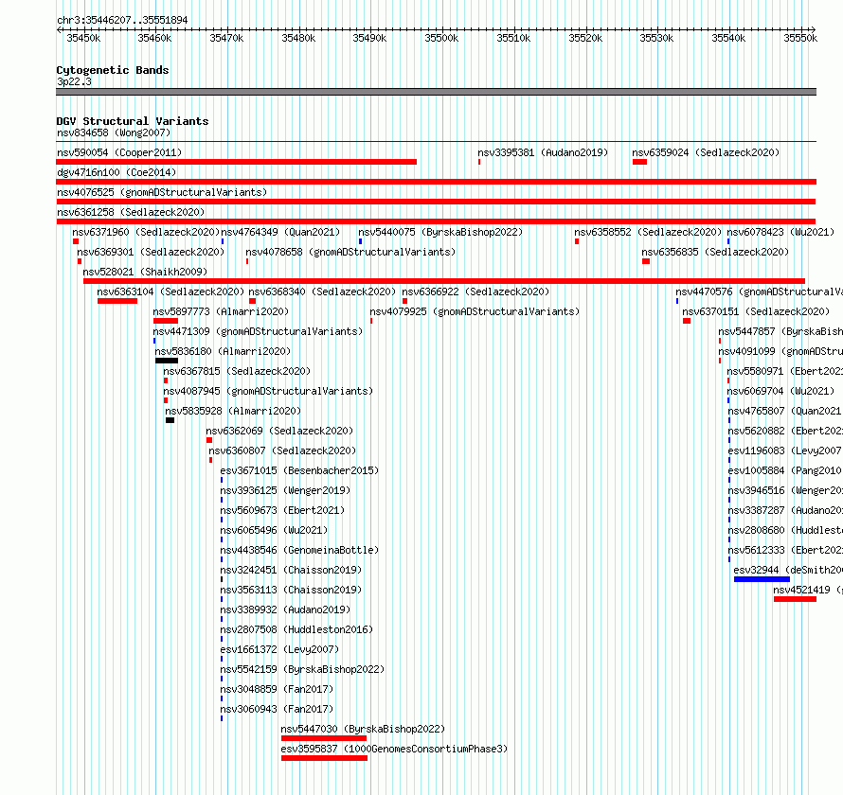The image size is (843, 795).
Task: Select the esv3595837 (1000GenomesConsortiumPhase3) red bar
Action: (x=324, y=758)
